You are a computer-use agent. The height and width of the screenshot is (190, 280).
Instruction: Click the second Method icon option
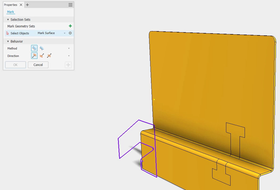42,48
